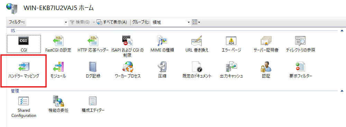The image size is (346, 127).
Task: Collapse the IIS group section
Action: tap(342, 30)
